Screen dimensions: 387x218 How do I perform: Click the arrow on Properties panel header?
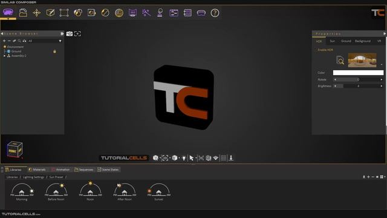385,34
